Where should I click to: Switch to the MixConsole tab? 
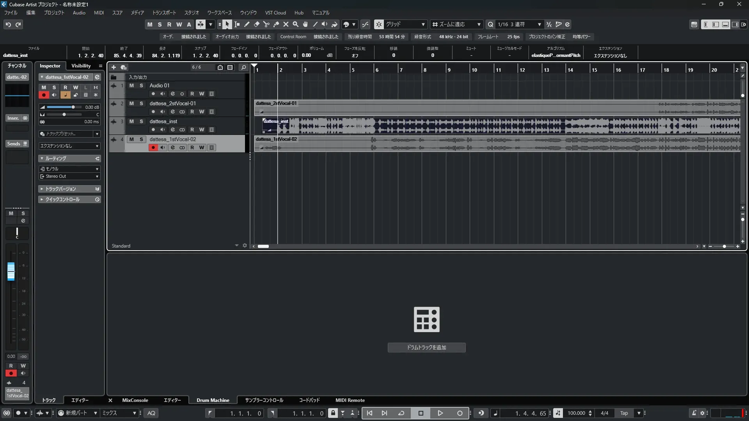(x=135, y=400)
